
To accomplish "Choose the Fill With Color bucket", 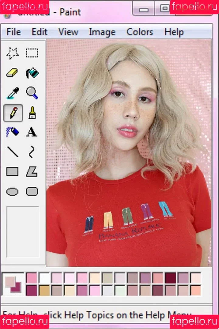I will pos(32,73).
